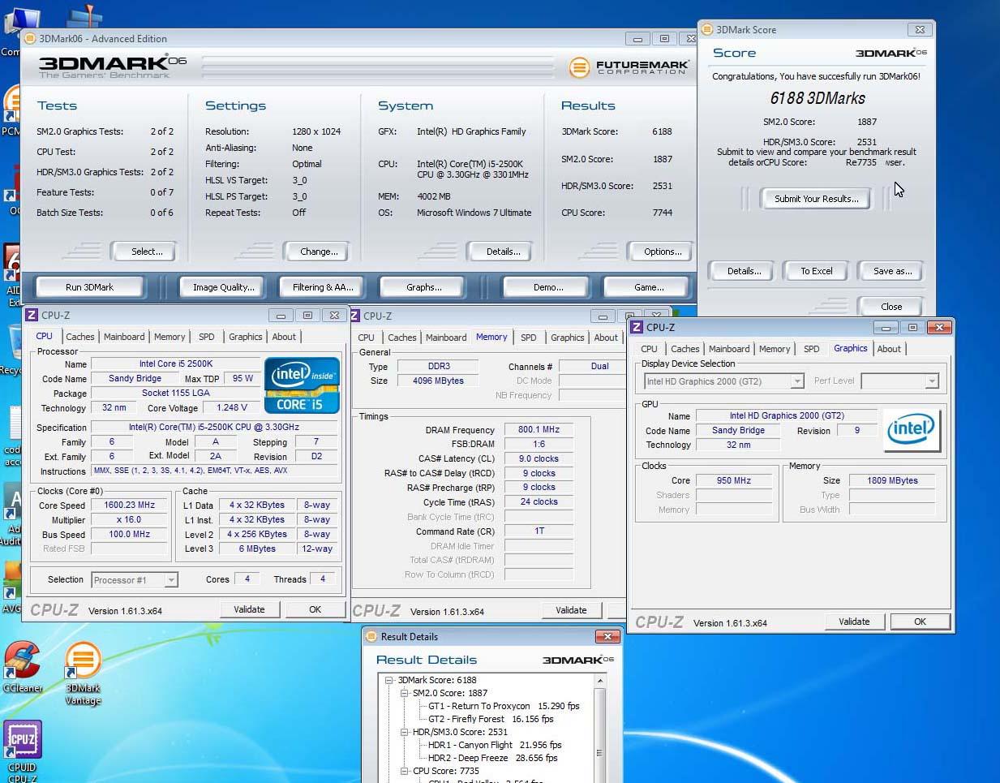Click the Core Speed value field
Image resolution: width=1000 pixels, height=783 pixels.
point(130,505)
